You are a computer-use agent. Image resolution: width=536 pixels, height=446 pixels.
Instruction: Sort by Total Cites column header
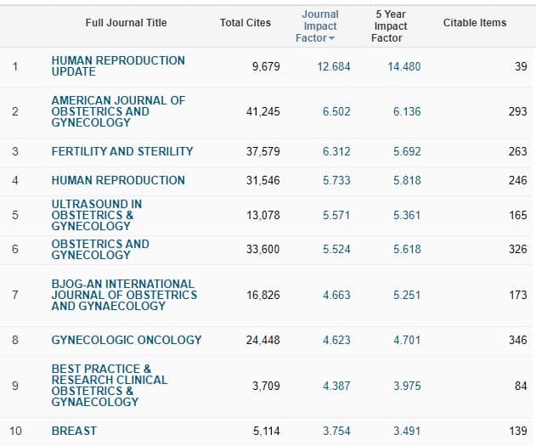click(x=245, y=23)
